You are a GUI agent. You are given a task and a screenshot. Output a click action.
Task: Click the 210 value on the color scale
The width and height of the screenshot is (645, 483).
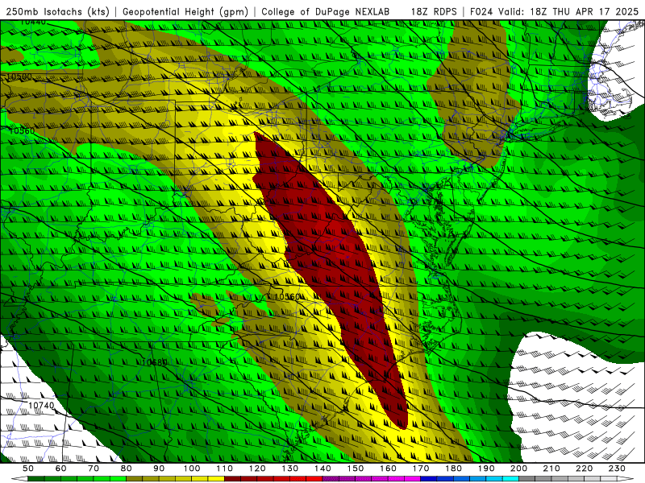tap(551, 469)
